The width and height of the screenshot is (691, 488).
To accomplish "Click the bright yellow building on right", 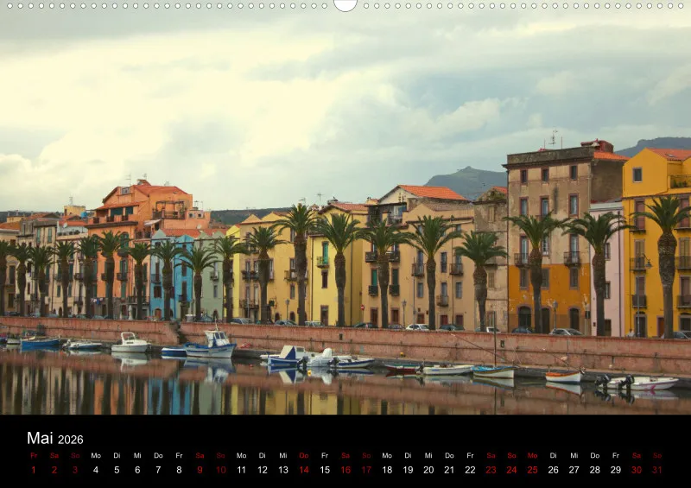I will [x=656, y=243].
